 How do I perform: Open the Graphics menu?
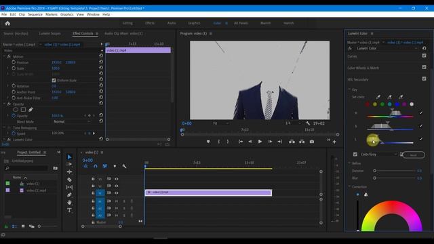point(67,14)
